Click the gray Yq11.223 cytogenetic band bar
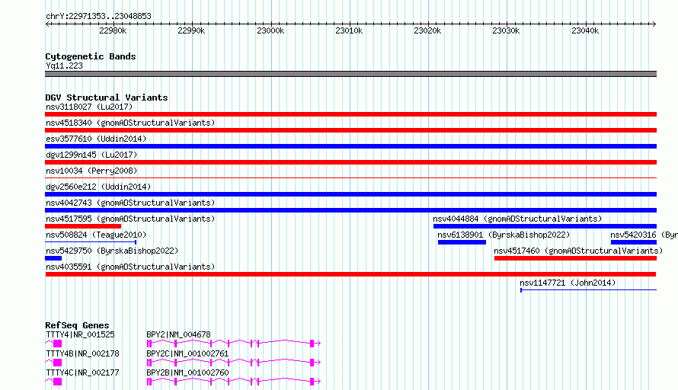Image resolution: width=678 pixels, height=390 pixels. 350,74
